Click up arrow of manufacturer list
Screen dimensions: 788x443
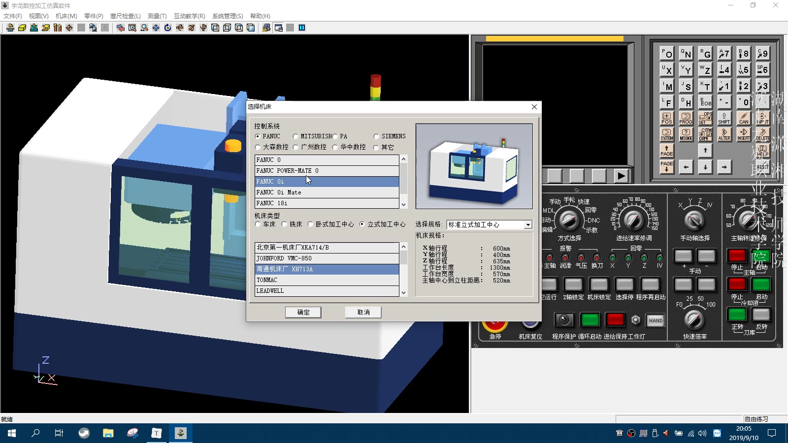[x=404, y=247]
